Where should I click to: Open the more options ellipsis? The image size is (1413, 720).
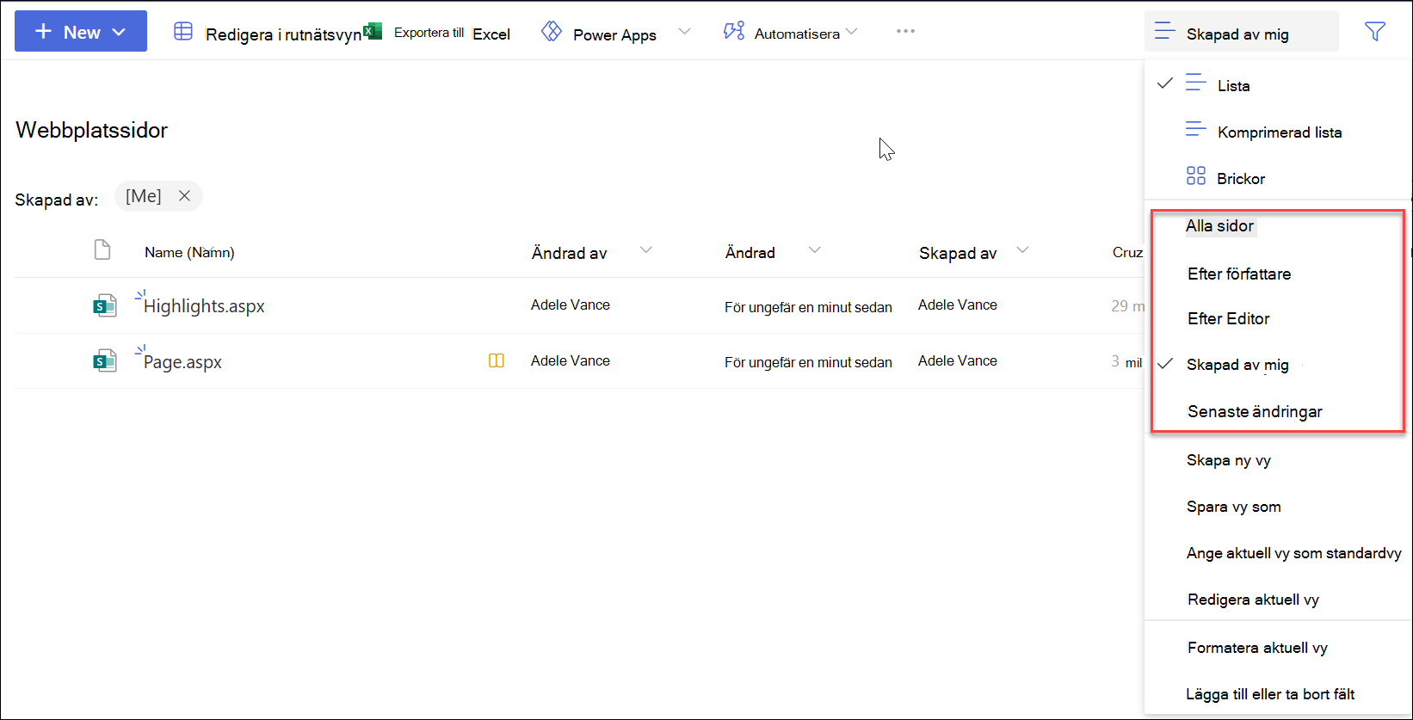coord(905,31)
